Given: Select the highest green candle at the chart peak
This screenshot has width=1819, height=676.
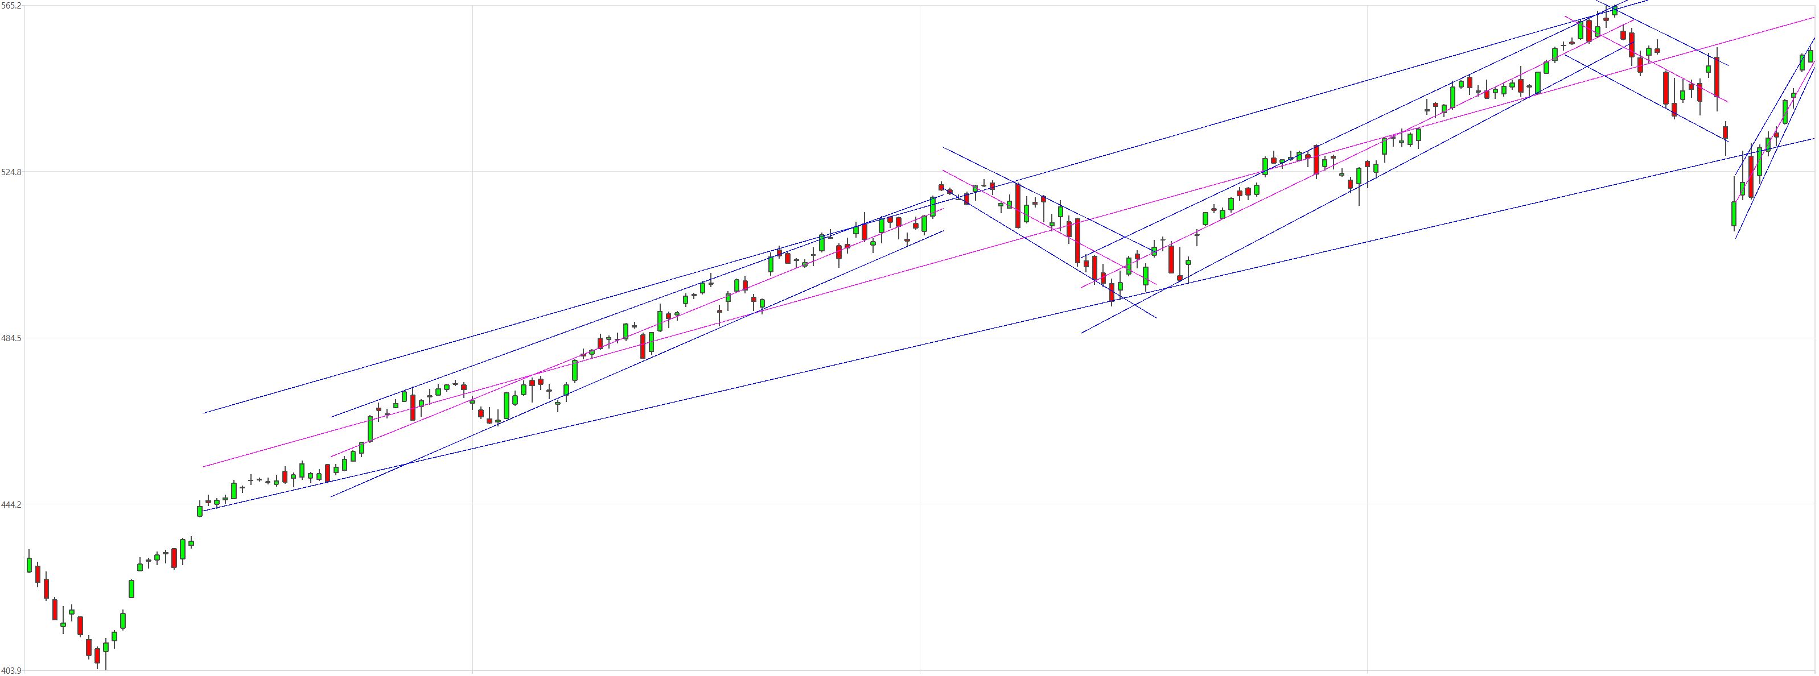Looking at the screenshot, I should [x=1614, y=10].
